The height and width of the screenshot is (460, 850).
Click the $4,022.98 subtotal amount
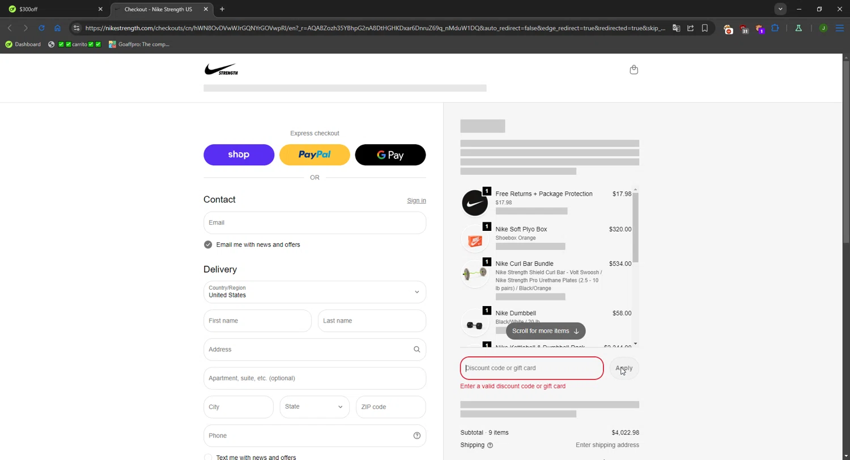625,433
